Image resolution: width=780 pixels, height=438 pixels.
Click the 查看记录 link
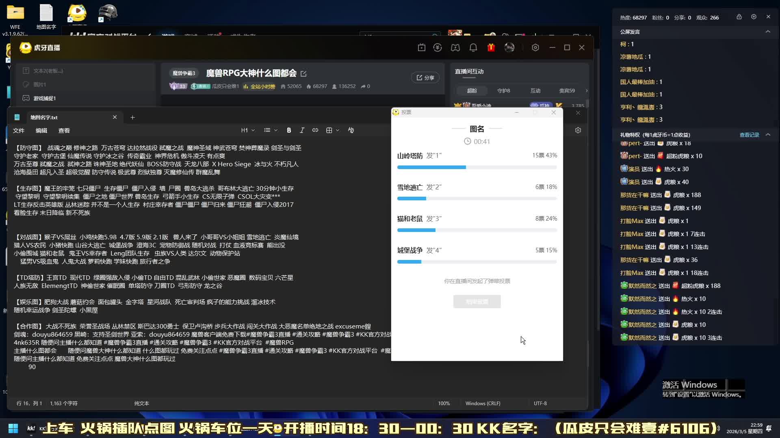click(749, 135)
